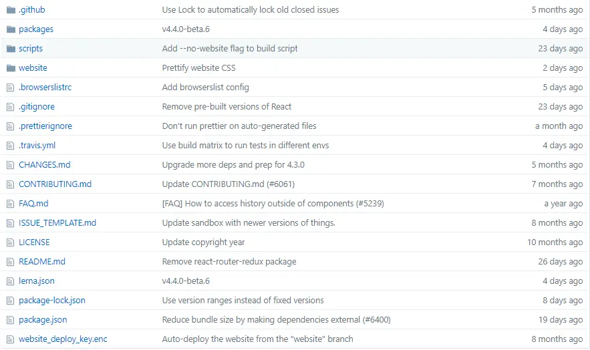Open the website_deploy_key.enc file

coord(63,339)
